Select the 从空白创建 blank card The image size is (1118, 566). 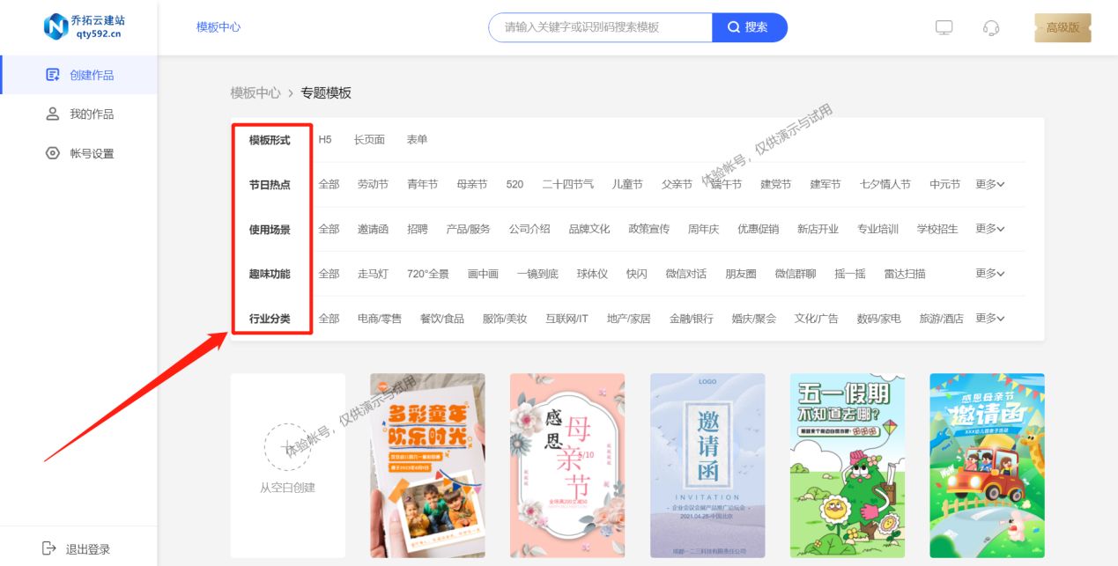[288, 465]
